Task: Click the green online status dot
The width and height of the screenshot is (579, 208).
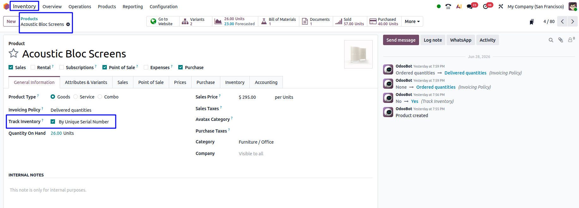Action: tap(439, 6)
